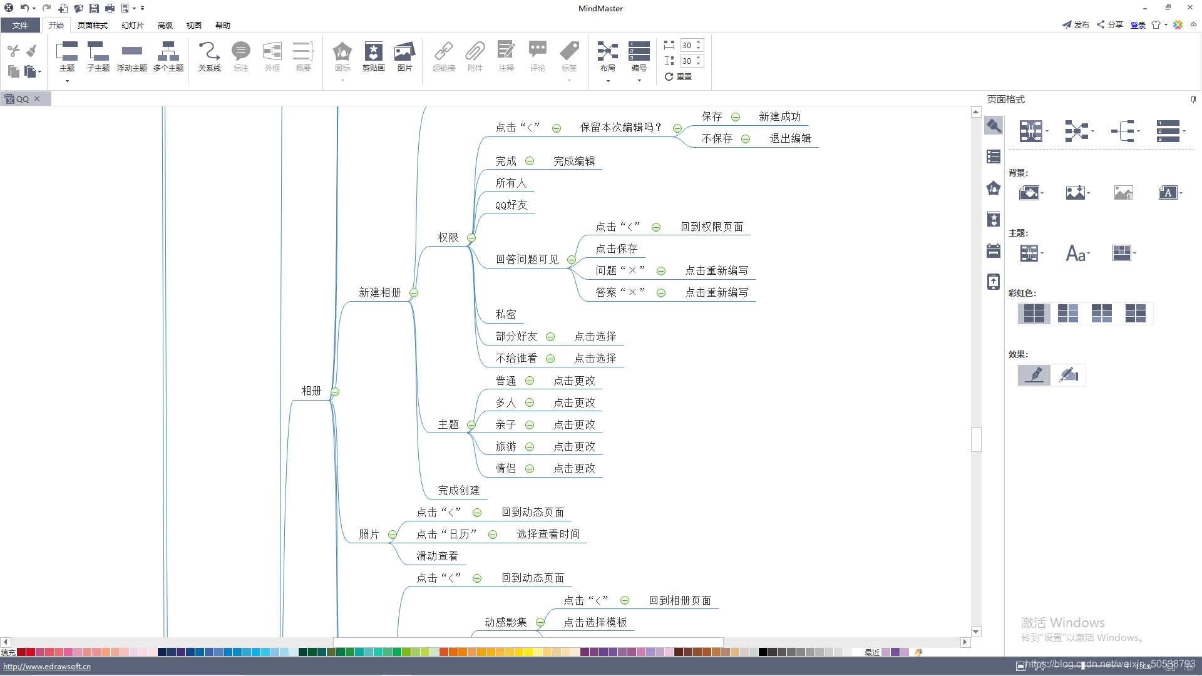
Task: Switch to the 页面样式 ribbon tab
Action: pos(92,25)
